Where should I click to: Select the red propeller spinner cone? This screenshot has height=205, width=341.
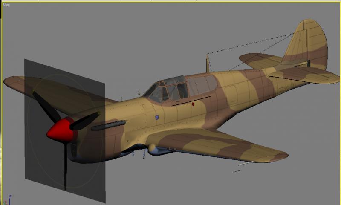click(x=61, y=130)
